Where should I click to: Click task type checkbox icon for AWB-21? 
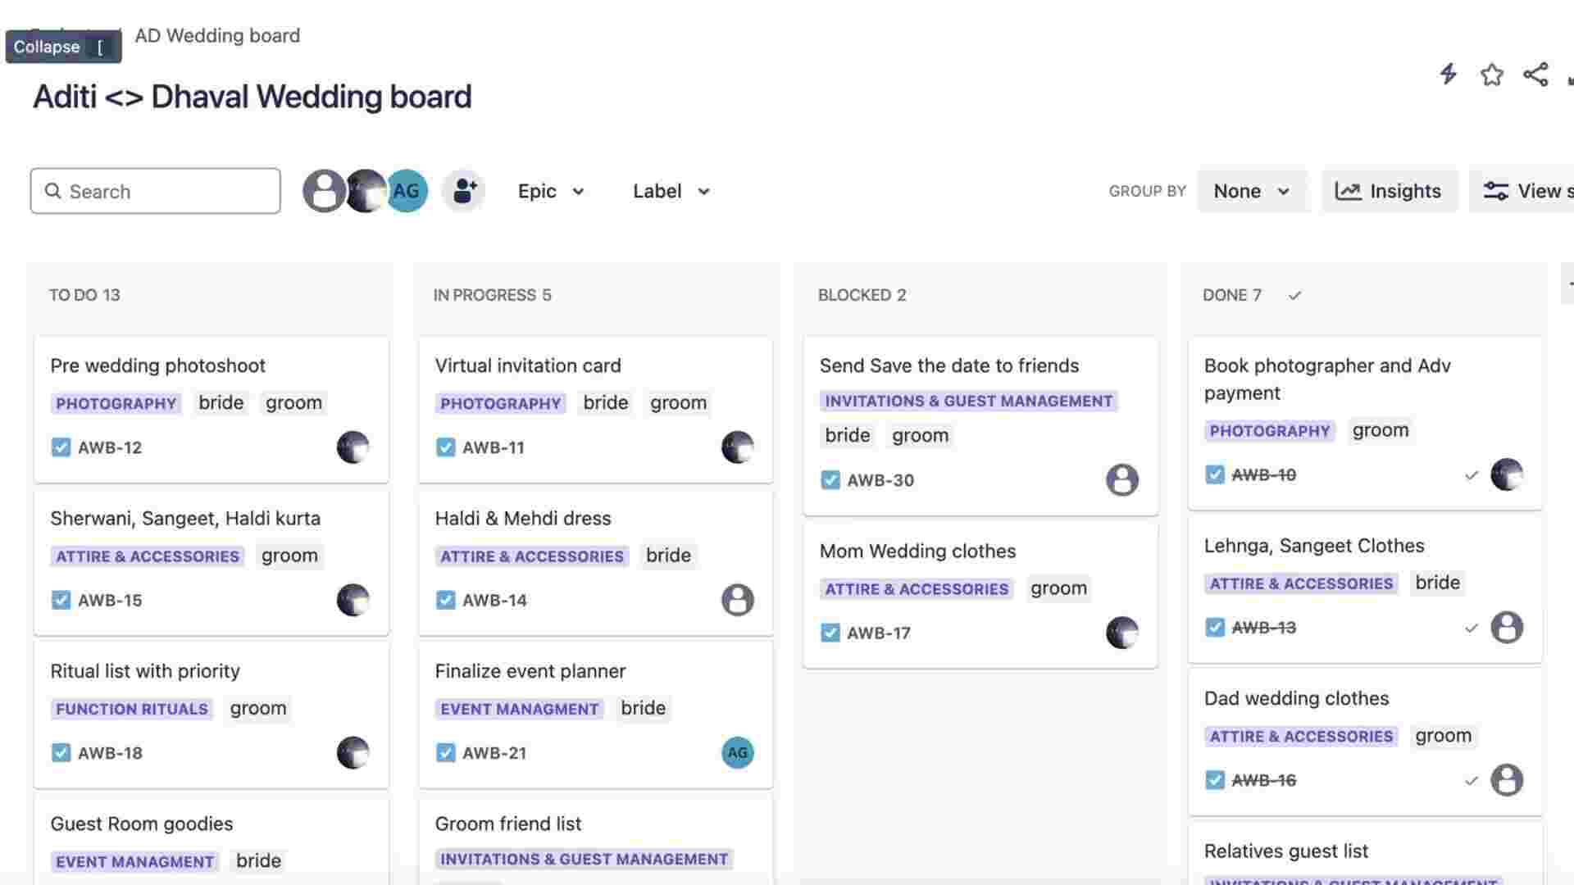(x=445, y=752)
